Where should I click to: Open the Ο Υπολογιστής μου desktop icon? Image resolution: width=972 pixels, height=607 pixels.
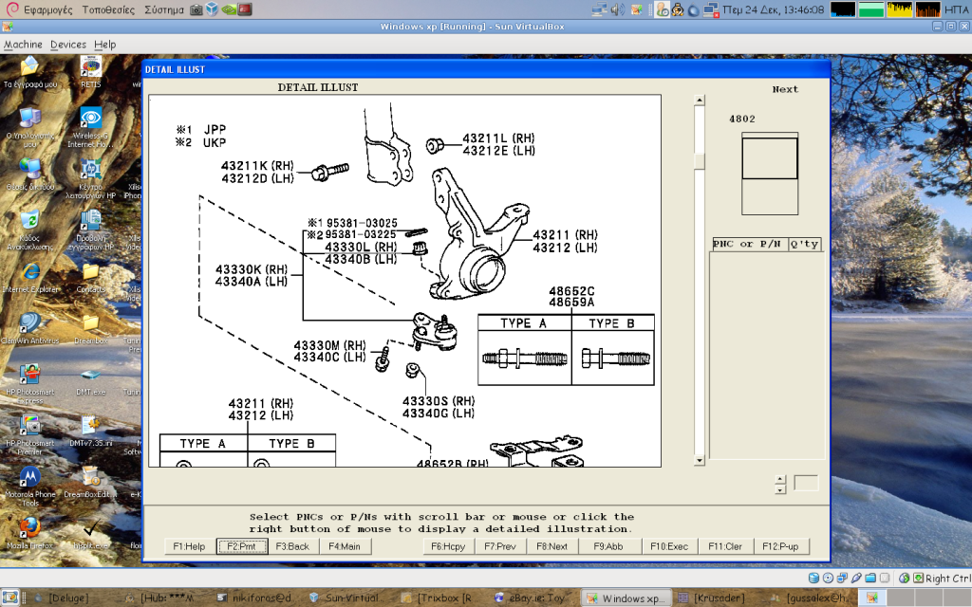[x=29, y=126]
